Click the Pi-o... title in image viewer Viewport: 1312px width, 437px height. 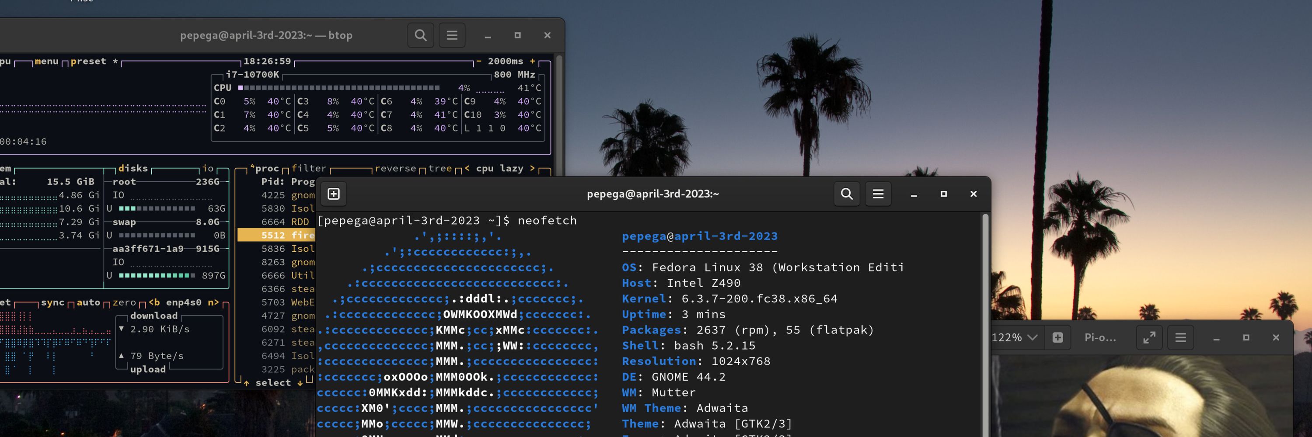pyautogui.click(x=1100, y=337)
